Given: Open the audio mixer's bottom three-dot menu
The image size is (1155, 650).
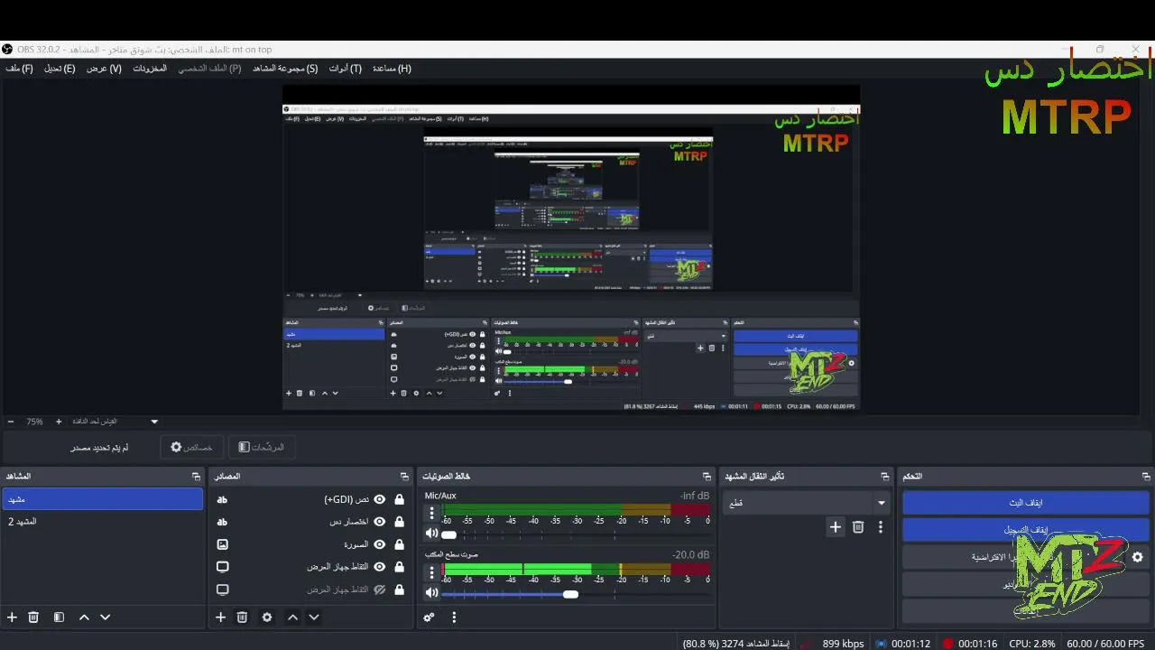Looking at the screenshot, I should coord(454,617).
